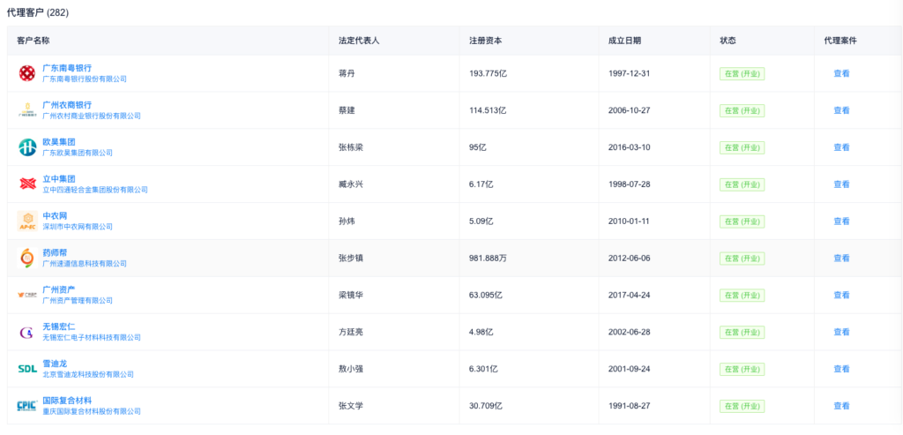Screen dimensions: 903x435
Task: Open 广州农村商业银行股份有限公司 full name link
Action: [92, 116]
